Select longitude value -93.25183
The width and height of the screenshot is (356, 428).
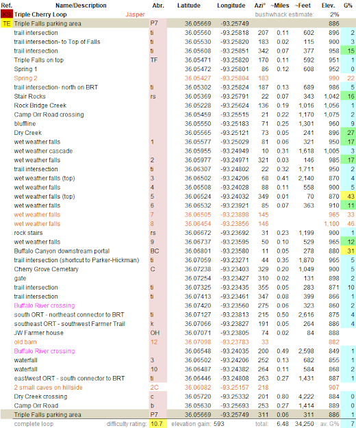point(235,124)
